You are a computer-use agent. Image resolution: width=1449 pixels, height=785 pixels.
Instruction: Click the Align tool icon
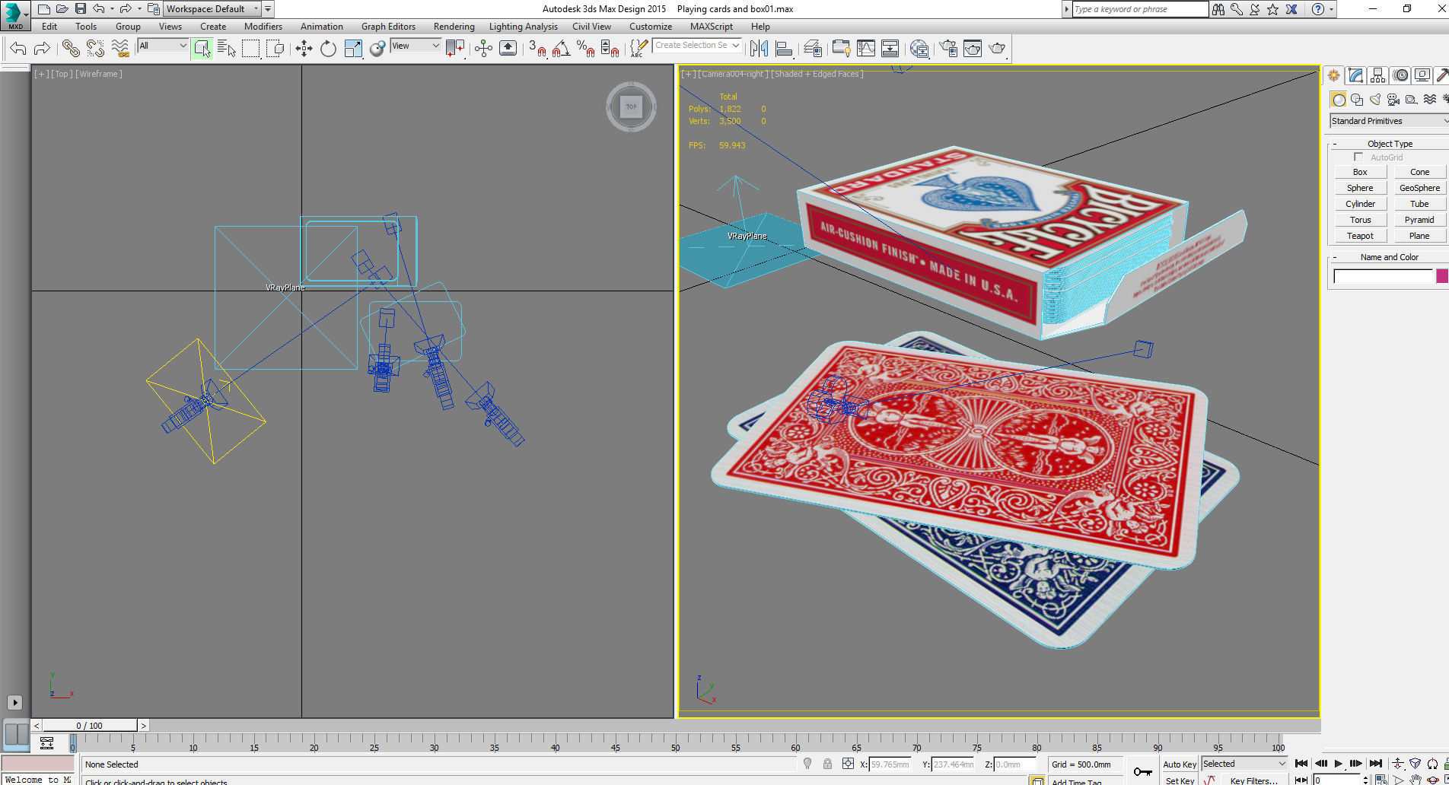coord(783,49)
